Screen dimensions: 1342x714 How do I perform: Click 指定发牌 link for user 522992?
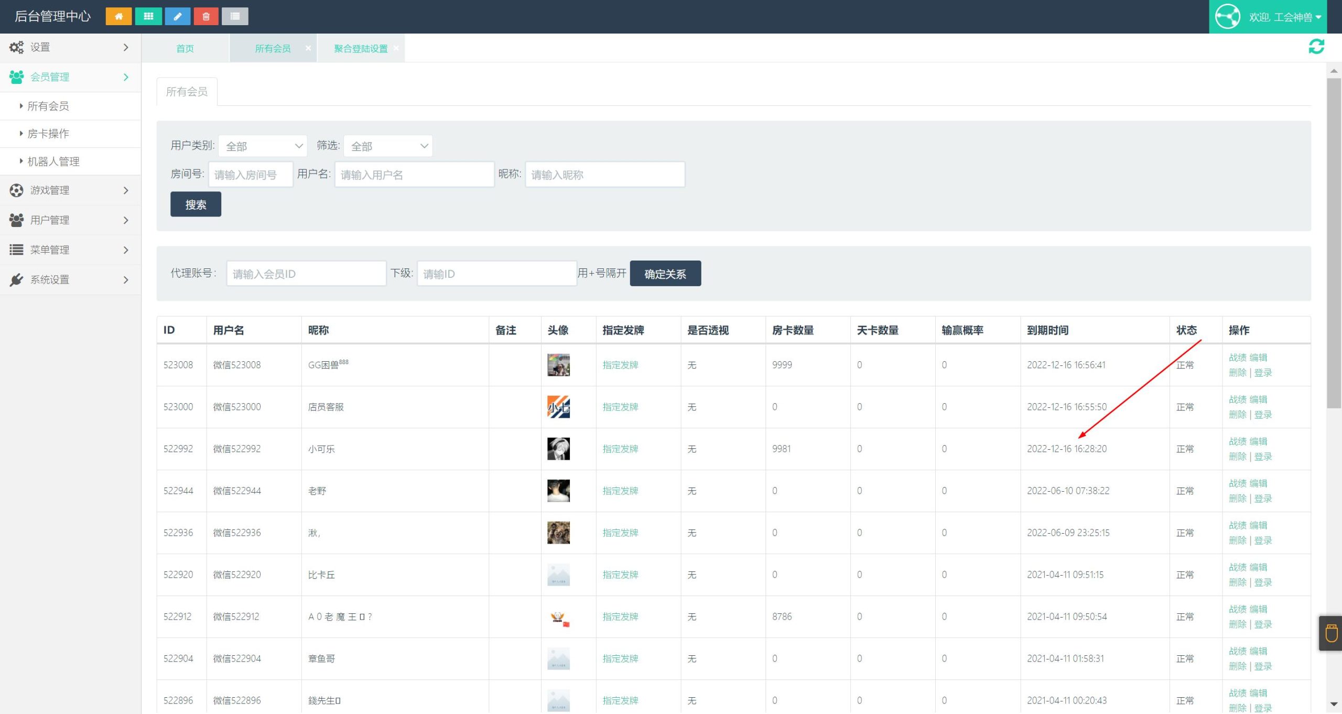coord(620,449)
